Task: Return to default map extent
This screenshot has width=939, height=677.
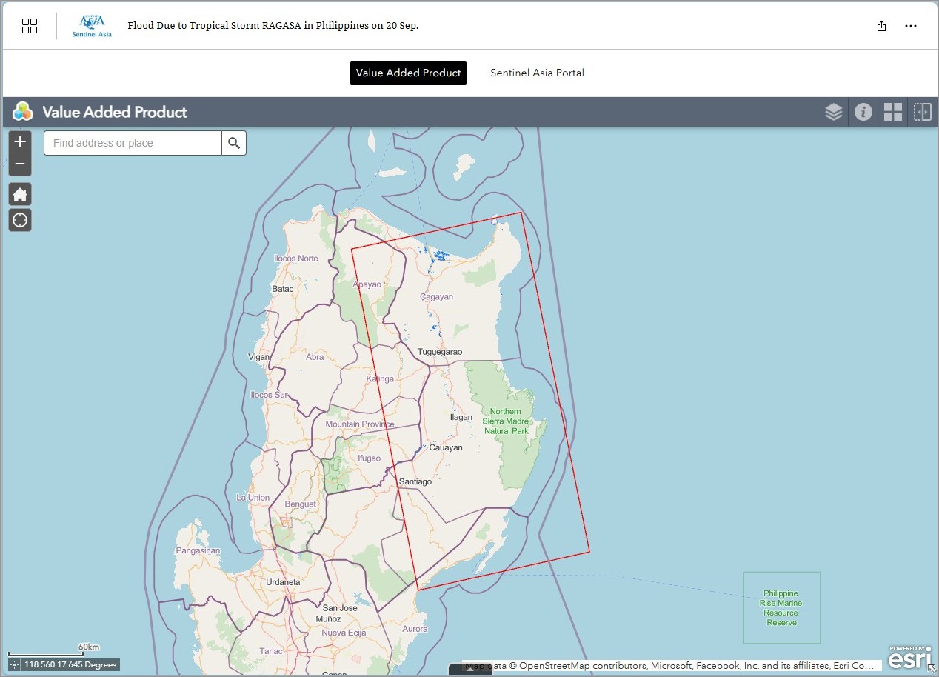Action: coord(20,195)
